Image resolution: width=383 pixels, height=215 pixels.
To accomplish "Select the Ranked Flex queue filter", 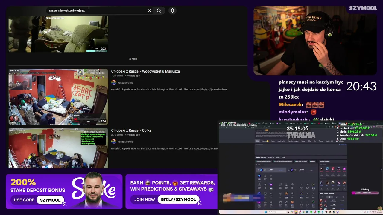I will click(x=271, y=157).
